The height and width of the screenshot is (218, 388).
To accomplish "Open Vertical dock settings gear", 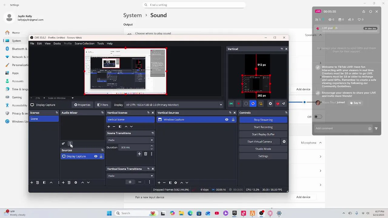I will pos(270,104).
